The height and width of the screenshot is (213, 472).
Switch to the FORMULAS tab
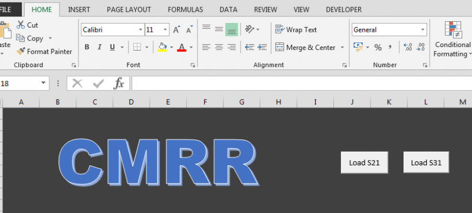pyautogui.click(x=185, y=9)
